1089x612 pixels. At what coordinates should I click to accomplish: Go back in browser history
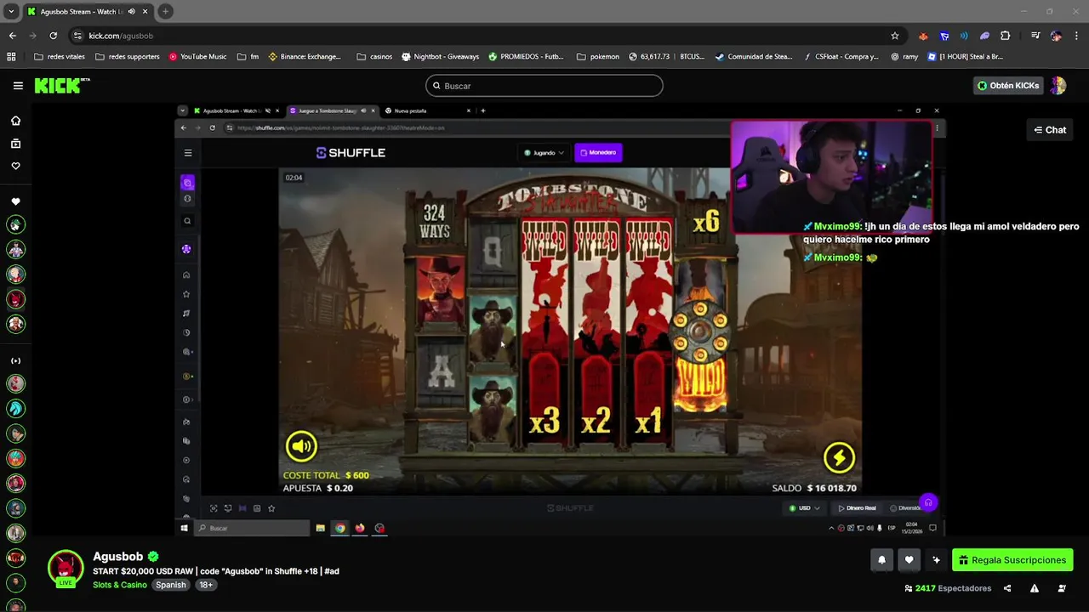tap(12, 36)
